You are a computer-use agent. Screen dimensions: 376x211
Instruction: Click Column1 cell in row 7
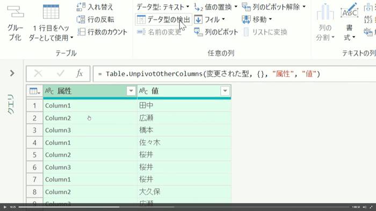click(x=90, y=179)
